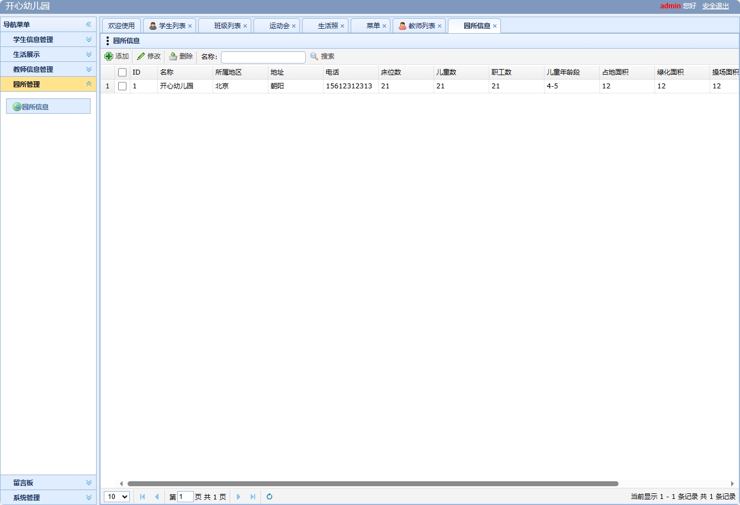Close the 菜单 tab
The width and height of the screenshot is (740, 505).
pos(384,26)
